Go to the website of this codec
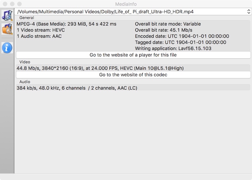Screen dimensions: 252x180 [x=133, y=75]
